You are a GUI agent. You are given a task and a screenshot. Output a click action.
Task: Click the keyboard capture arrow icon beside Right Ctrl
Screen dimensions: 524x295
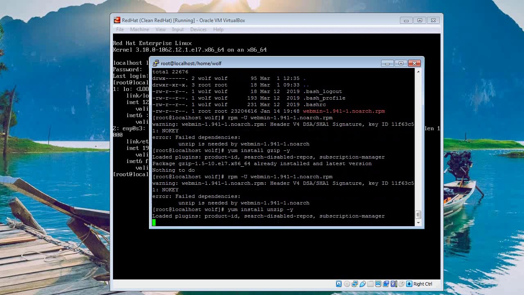point(409,284)
